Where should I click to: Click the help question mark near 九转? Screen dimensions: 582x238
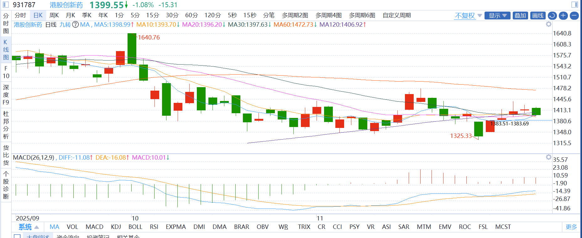pos(76,24)
